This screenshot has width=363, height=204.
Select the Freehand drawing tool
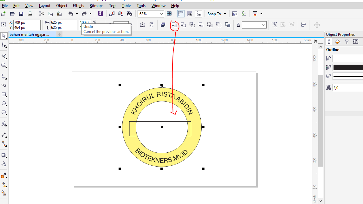(4, 77)
